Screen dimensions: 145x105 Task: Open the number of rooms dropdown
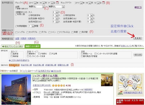coord(31,26)
